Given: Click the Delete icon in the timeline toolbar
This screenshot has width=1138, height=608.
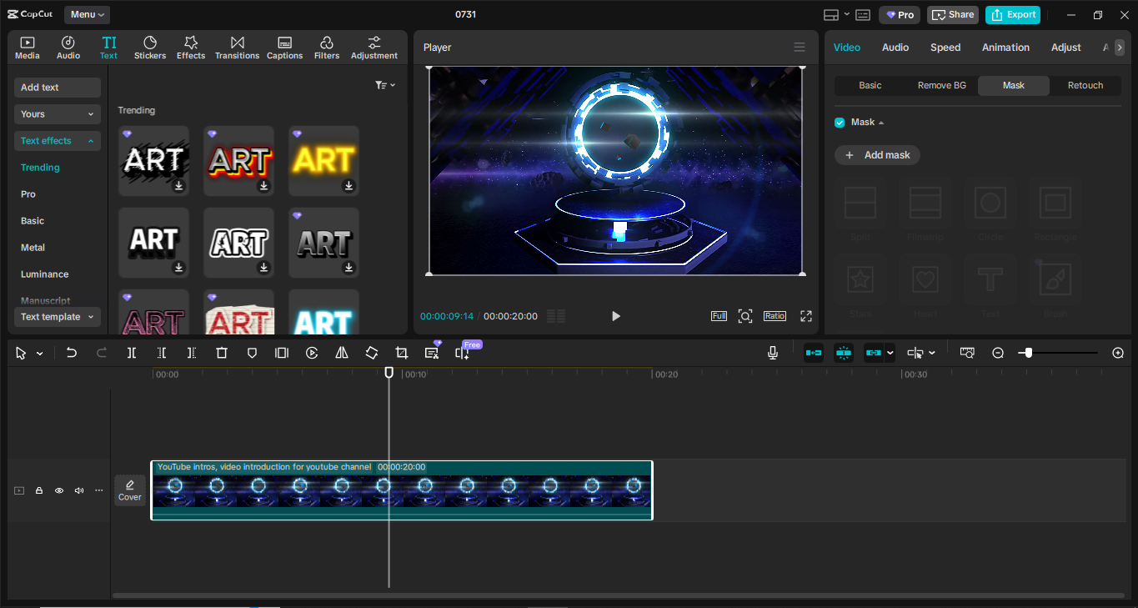Looking at the screenshot, I should 221,352.
